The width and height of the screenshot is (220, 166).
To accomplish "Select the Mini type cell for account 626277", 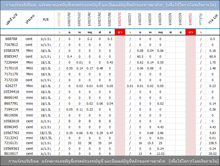I will click(x=30, y=86).
